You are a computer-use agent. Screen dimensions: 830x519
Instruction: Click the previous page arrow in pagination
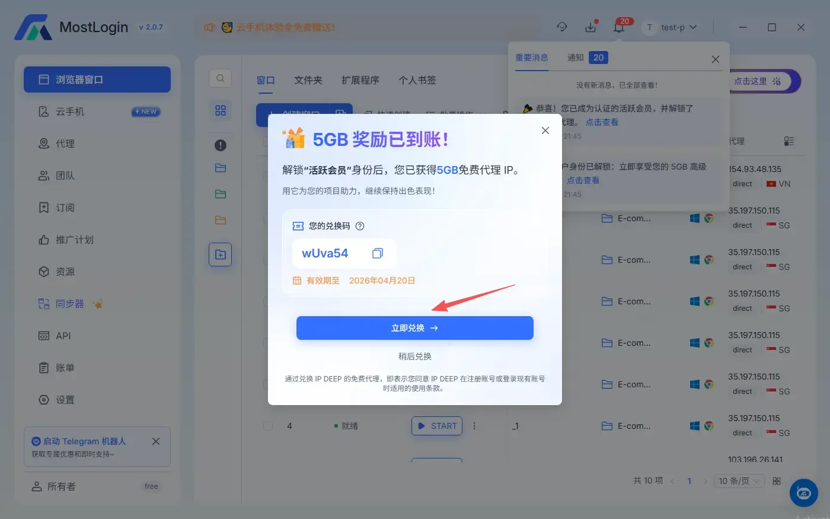[x=672, y=481]
